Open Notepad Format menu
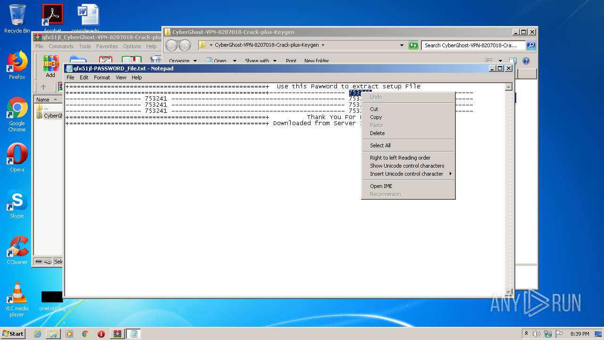604x340 pixels. (x=102, y=77)
